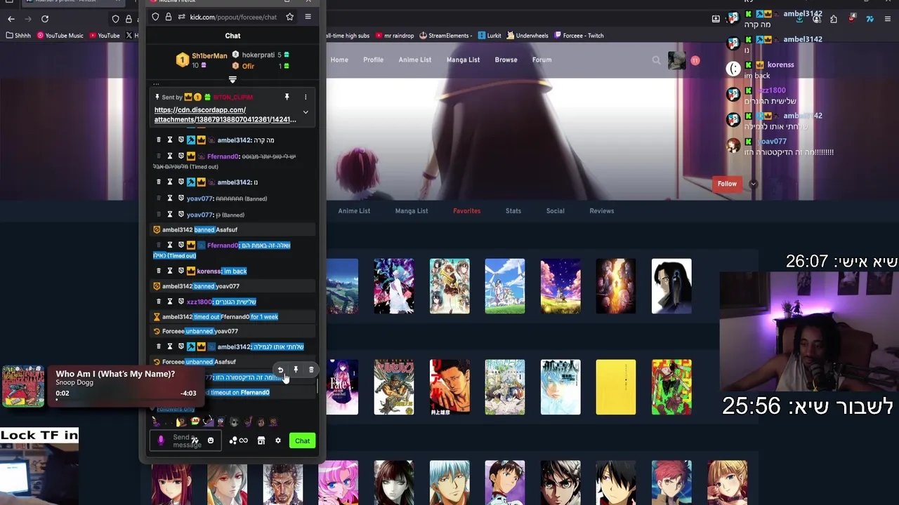
Task: Timeout ambel3142 on the "נו" message
Action: point(169,182)
